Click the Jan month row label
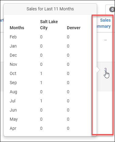The width and height of the screenshot is (115, 142). click(13, 46)
